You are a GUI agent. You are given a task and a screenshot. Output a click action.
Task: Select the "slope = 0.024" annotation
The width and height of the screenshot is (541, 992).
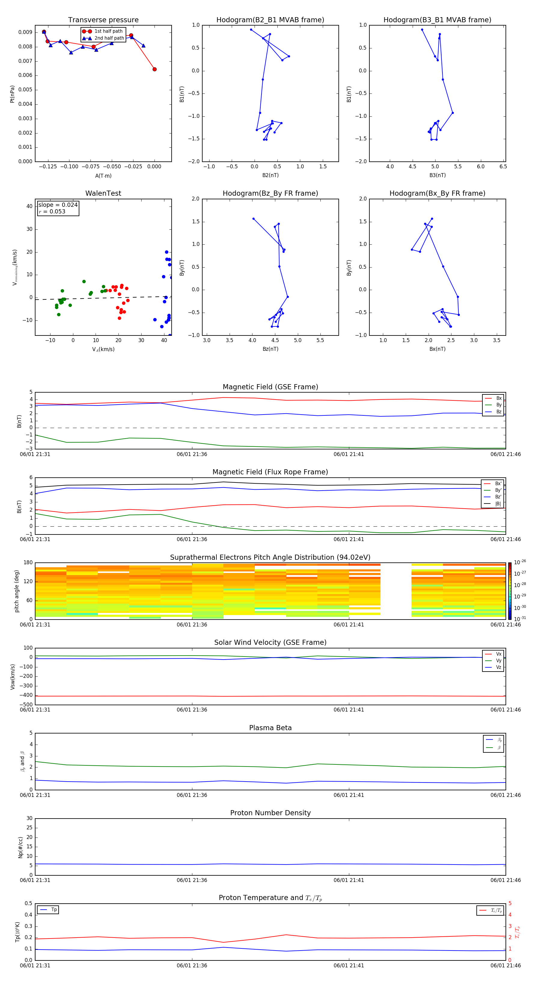pyautogui.click(x=58, y=205)
